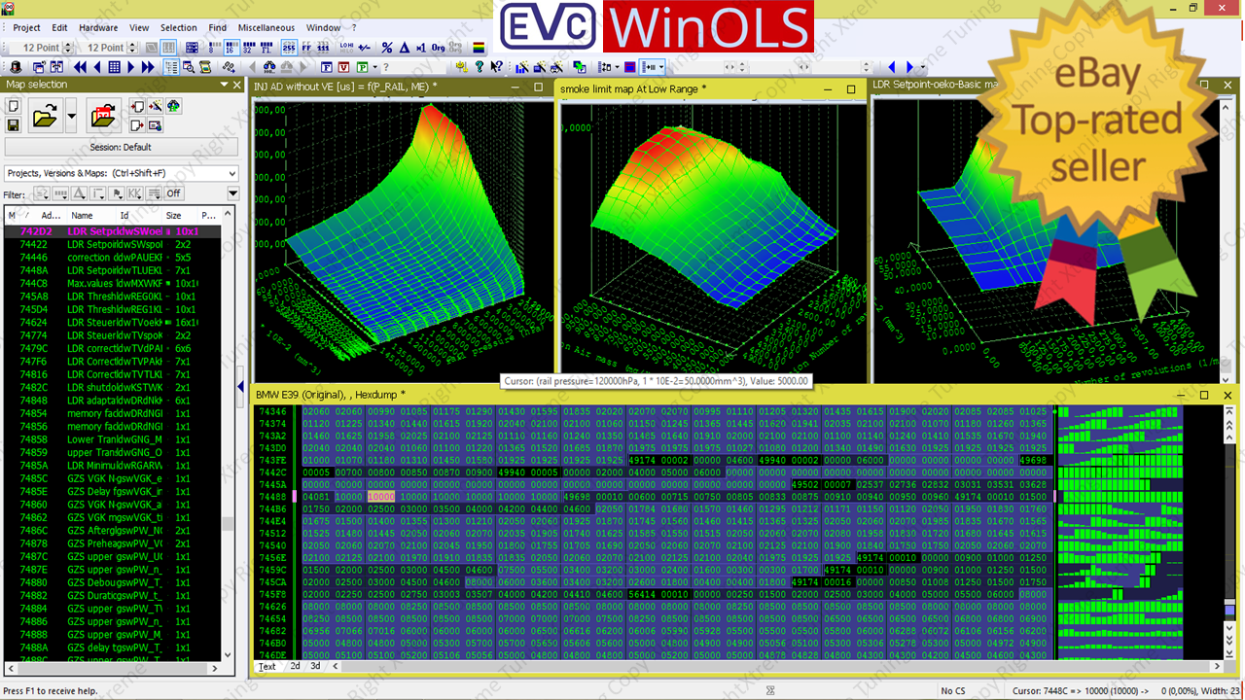Toggle LoHi byte order
This screenshot has height=700, width=1245.
click(346, 48)
